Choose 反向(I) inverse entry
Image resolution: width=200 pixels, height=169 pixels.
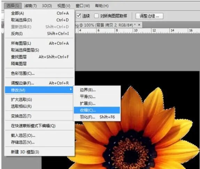40,34
